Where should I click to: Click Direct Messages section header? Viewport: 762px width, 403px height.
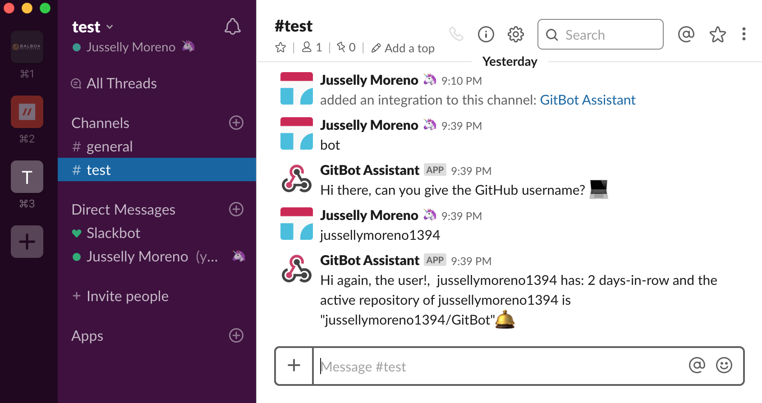[124, 210]
